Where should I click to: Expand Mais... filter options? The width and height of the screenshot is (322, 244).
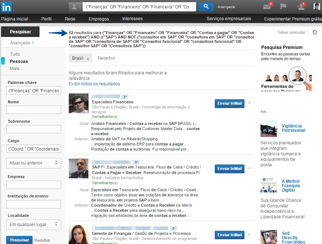(x=16, y=69)
